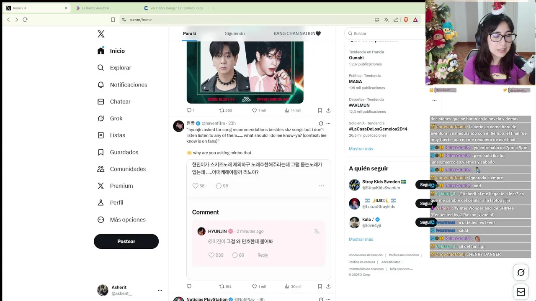
Task: Open Chatear messages in sidebar
Action: (x=114, y=102)
